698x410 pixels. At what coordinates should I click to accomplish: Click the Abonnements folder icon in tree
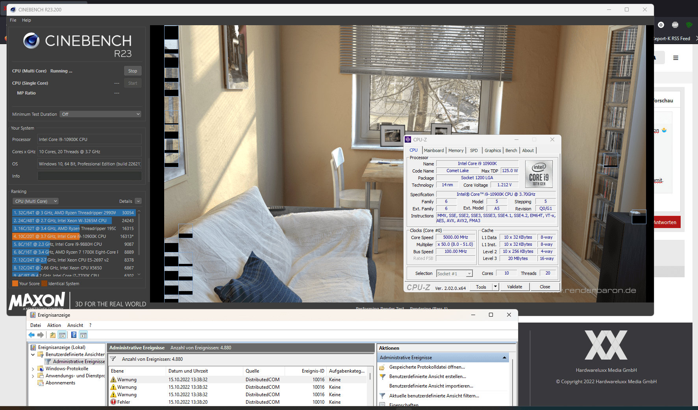(x=41, y=383)
